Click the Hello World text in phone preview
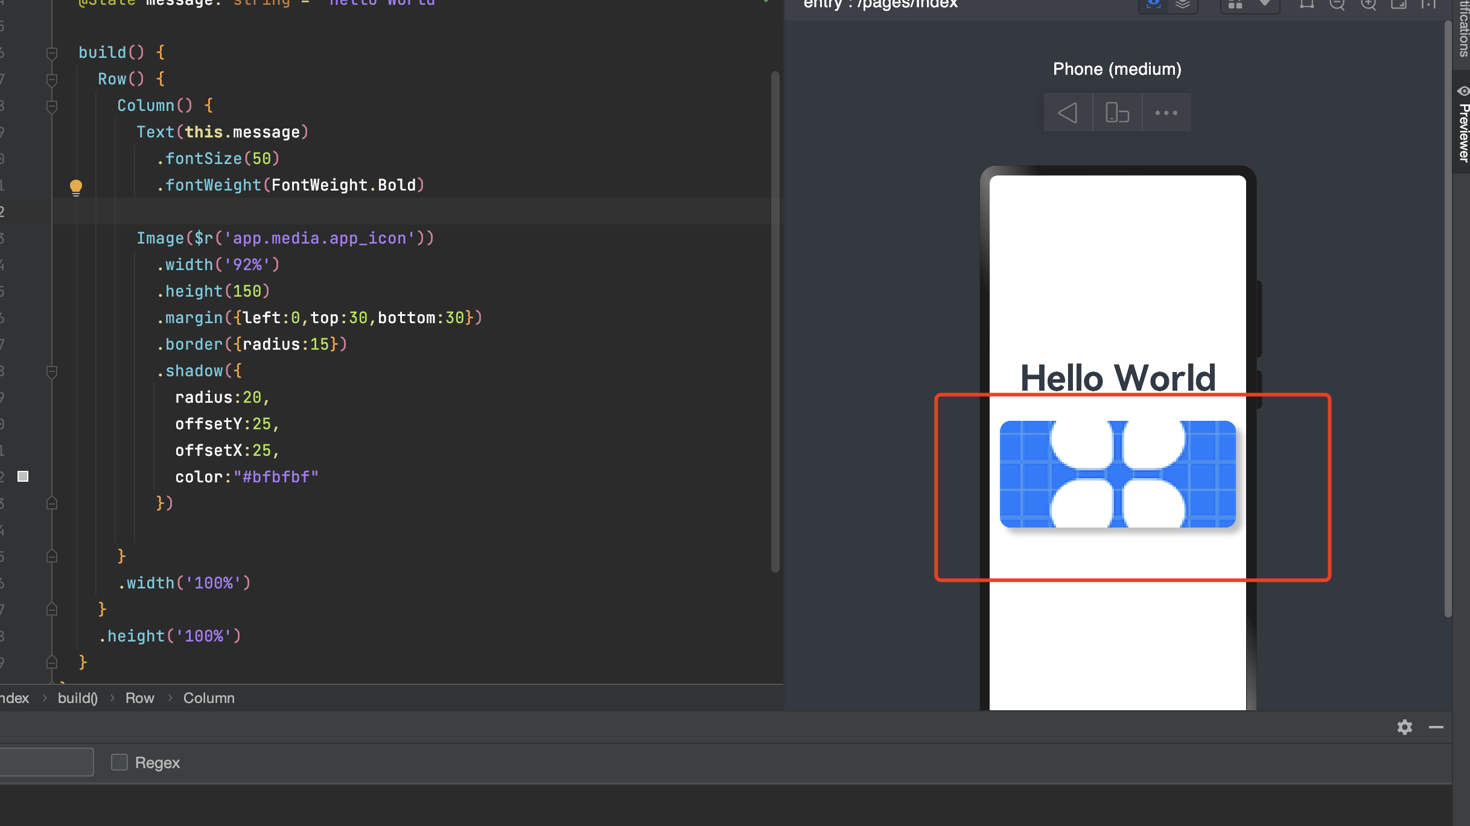 tap(1118, 377)
